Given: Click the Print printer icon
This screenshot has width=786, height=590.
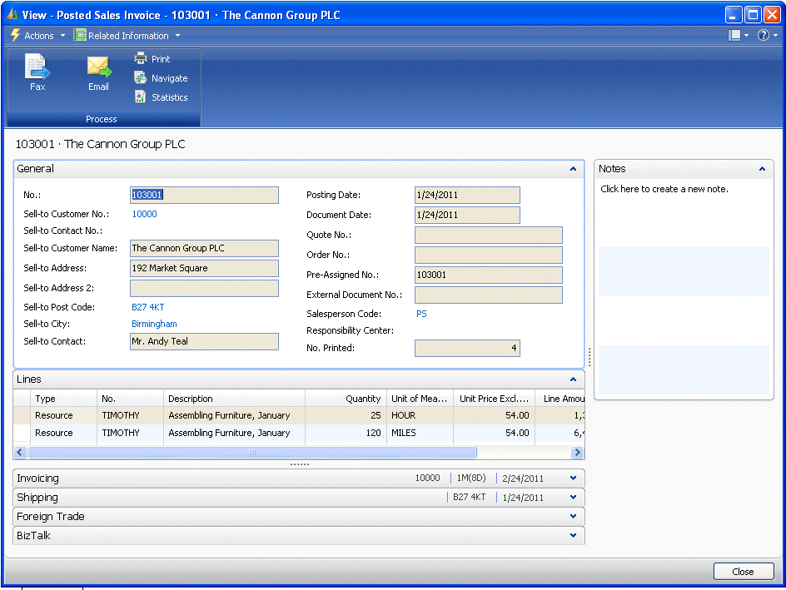Looking at the screenshot, I should pos(141,58).
